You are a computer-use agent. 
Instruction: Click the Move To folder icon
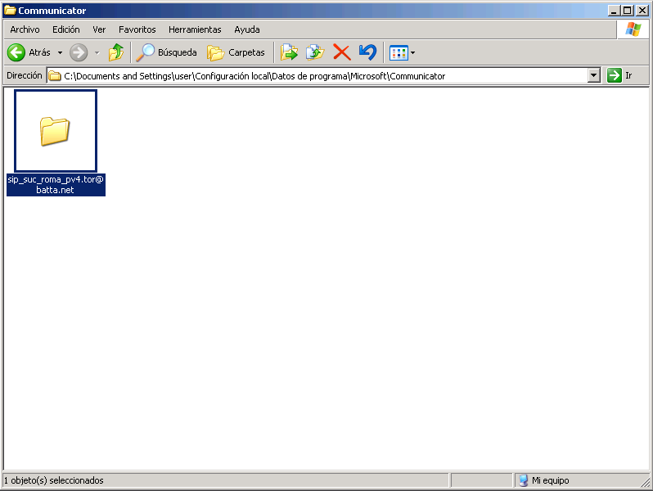tap(289, 52)
